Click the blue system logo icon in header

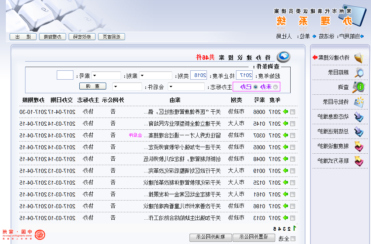coord(353,15)
